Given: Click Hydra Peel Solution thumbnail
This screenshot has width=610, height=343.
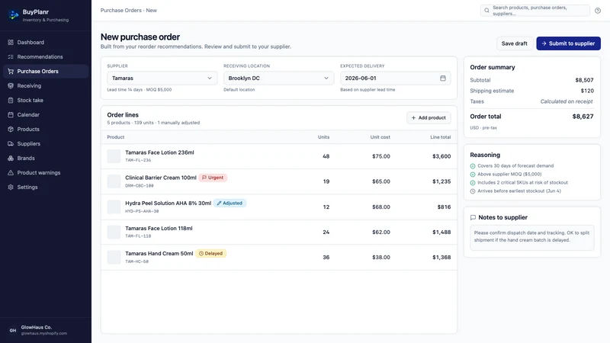Looking at the screenshot, I should (114, 207).
